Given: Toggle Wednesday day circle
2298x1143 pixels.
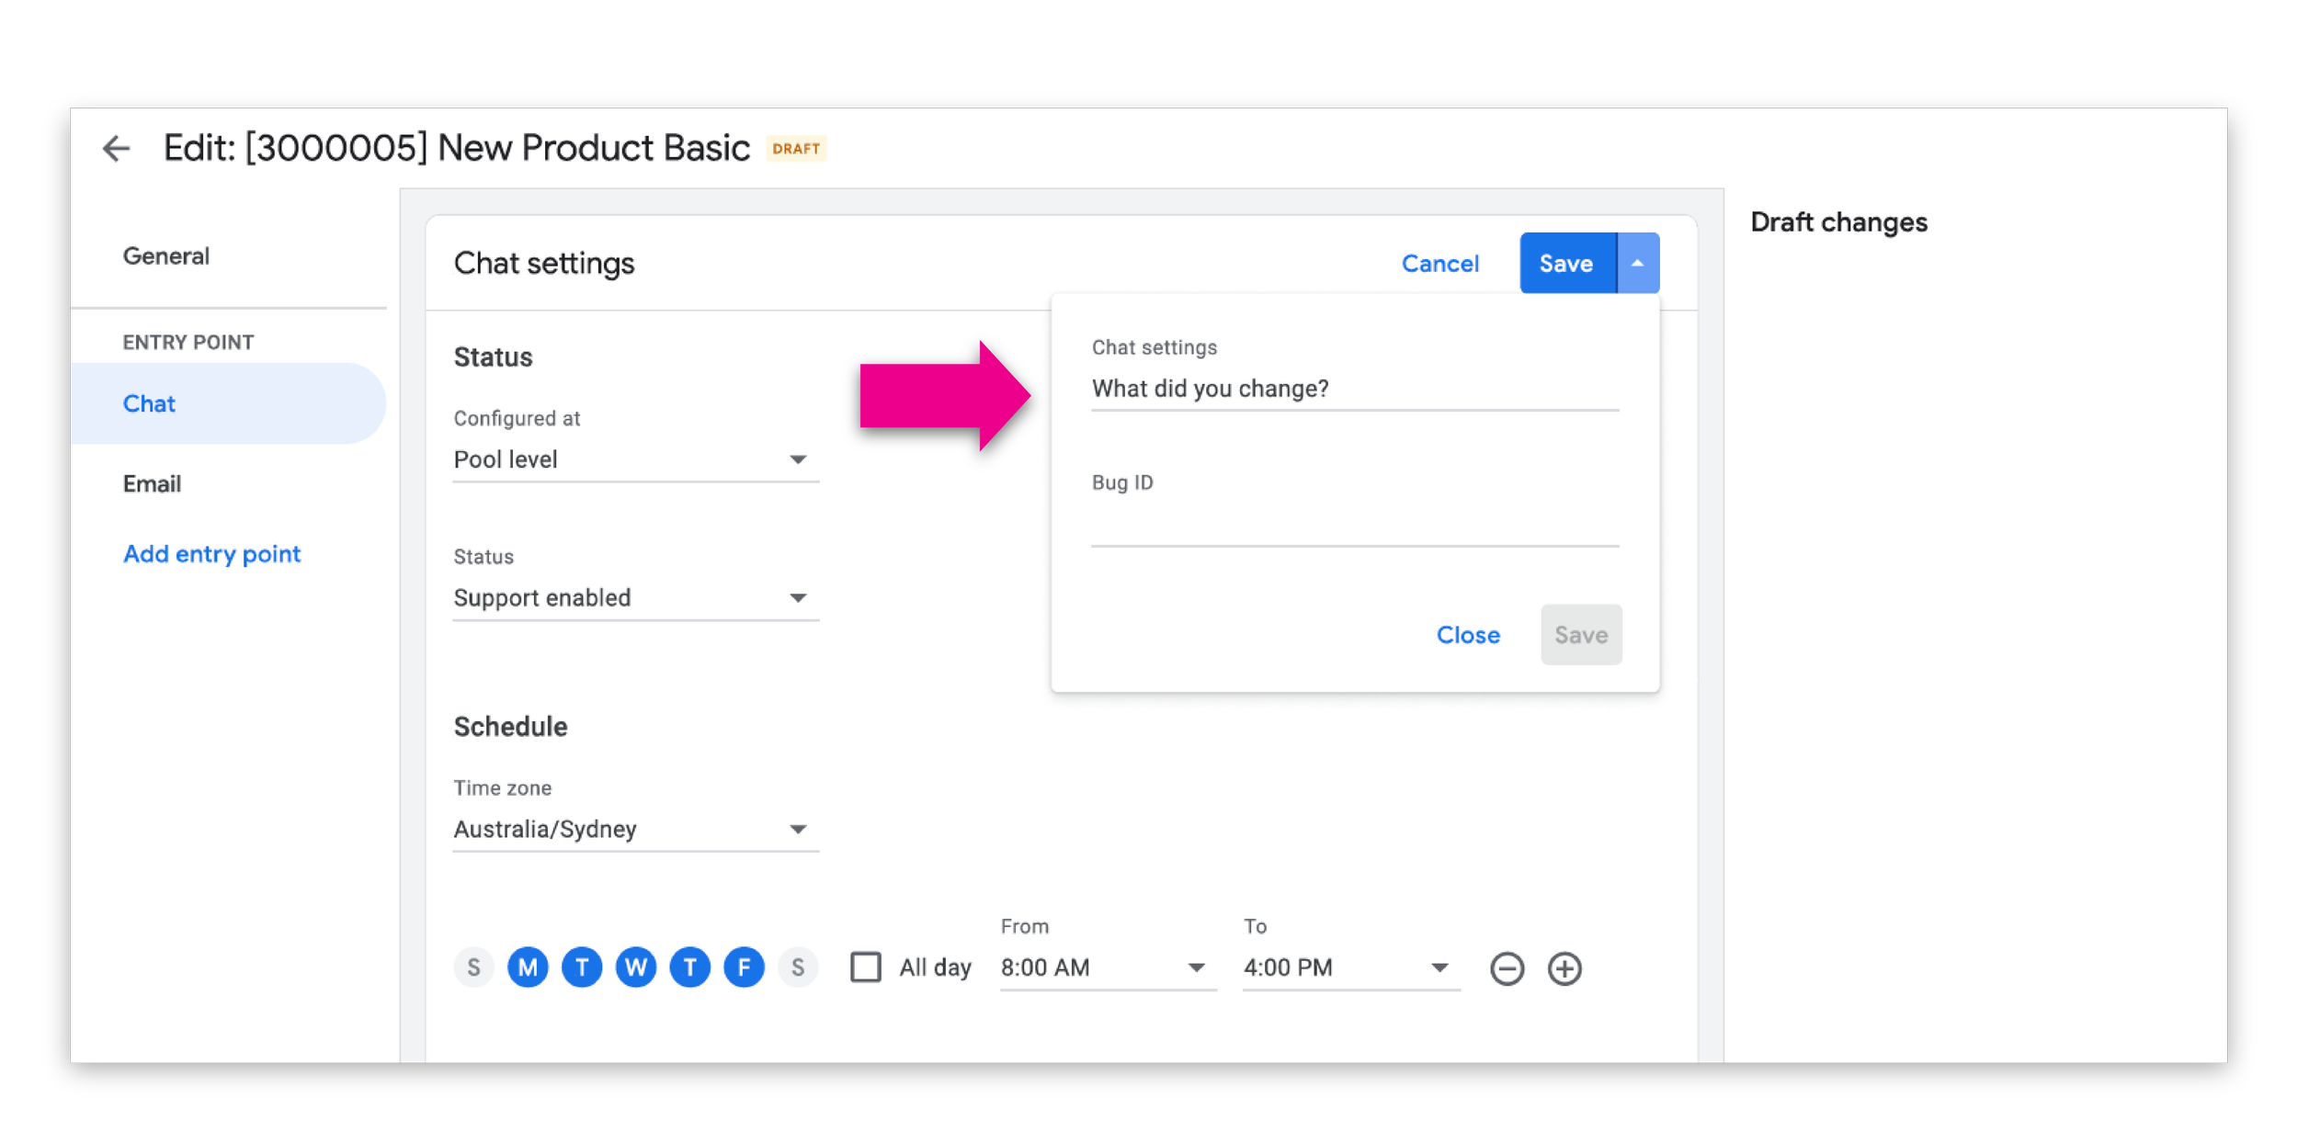Looking at the screenshot, I should click(635, 968).
